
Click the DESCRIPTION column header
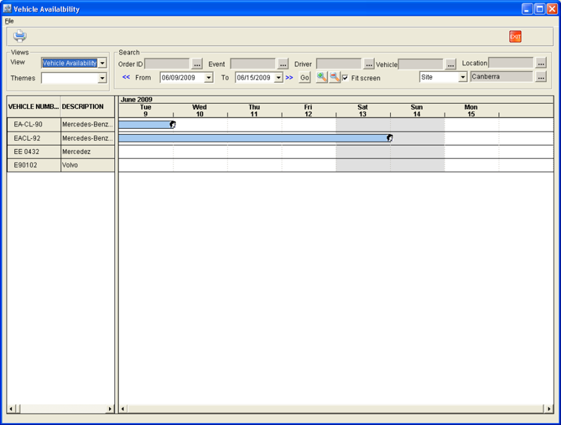[88, 107]
